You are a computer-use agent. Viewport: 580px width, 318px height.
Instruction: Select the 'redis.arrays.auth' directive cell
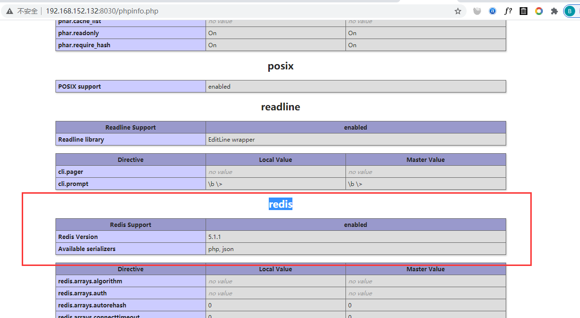(x=131, y=293)
